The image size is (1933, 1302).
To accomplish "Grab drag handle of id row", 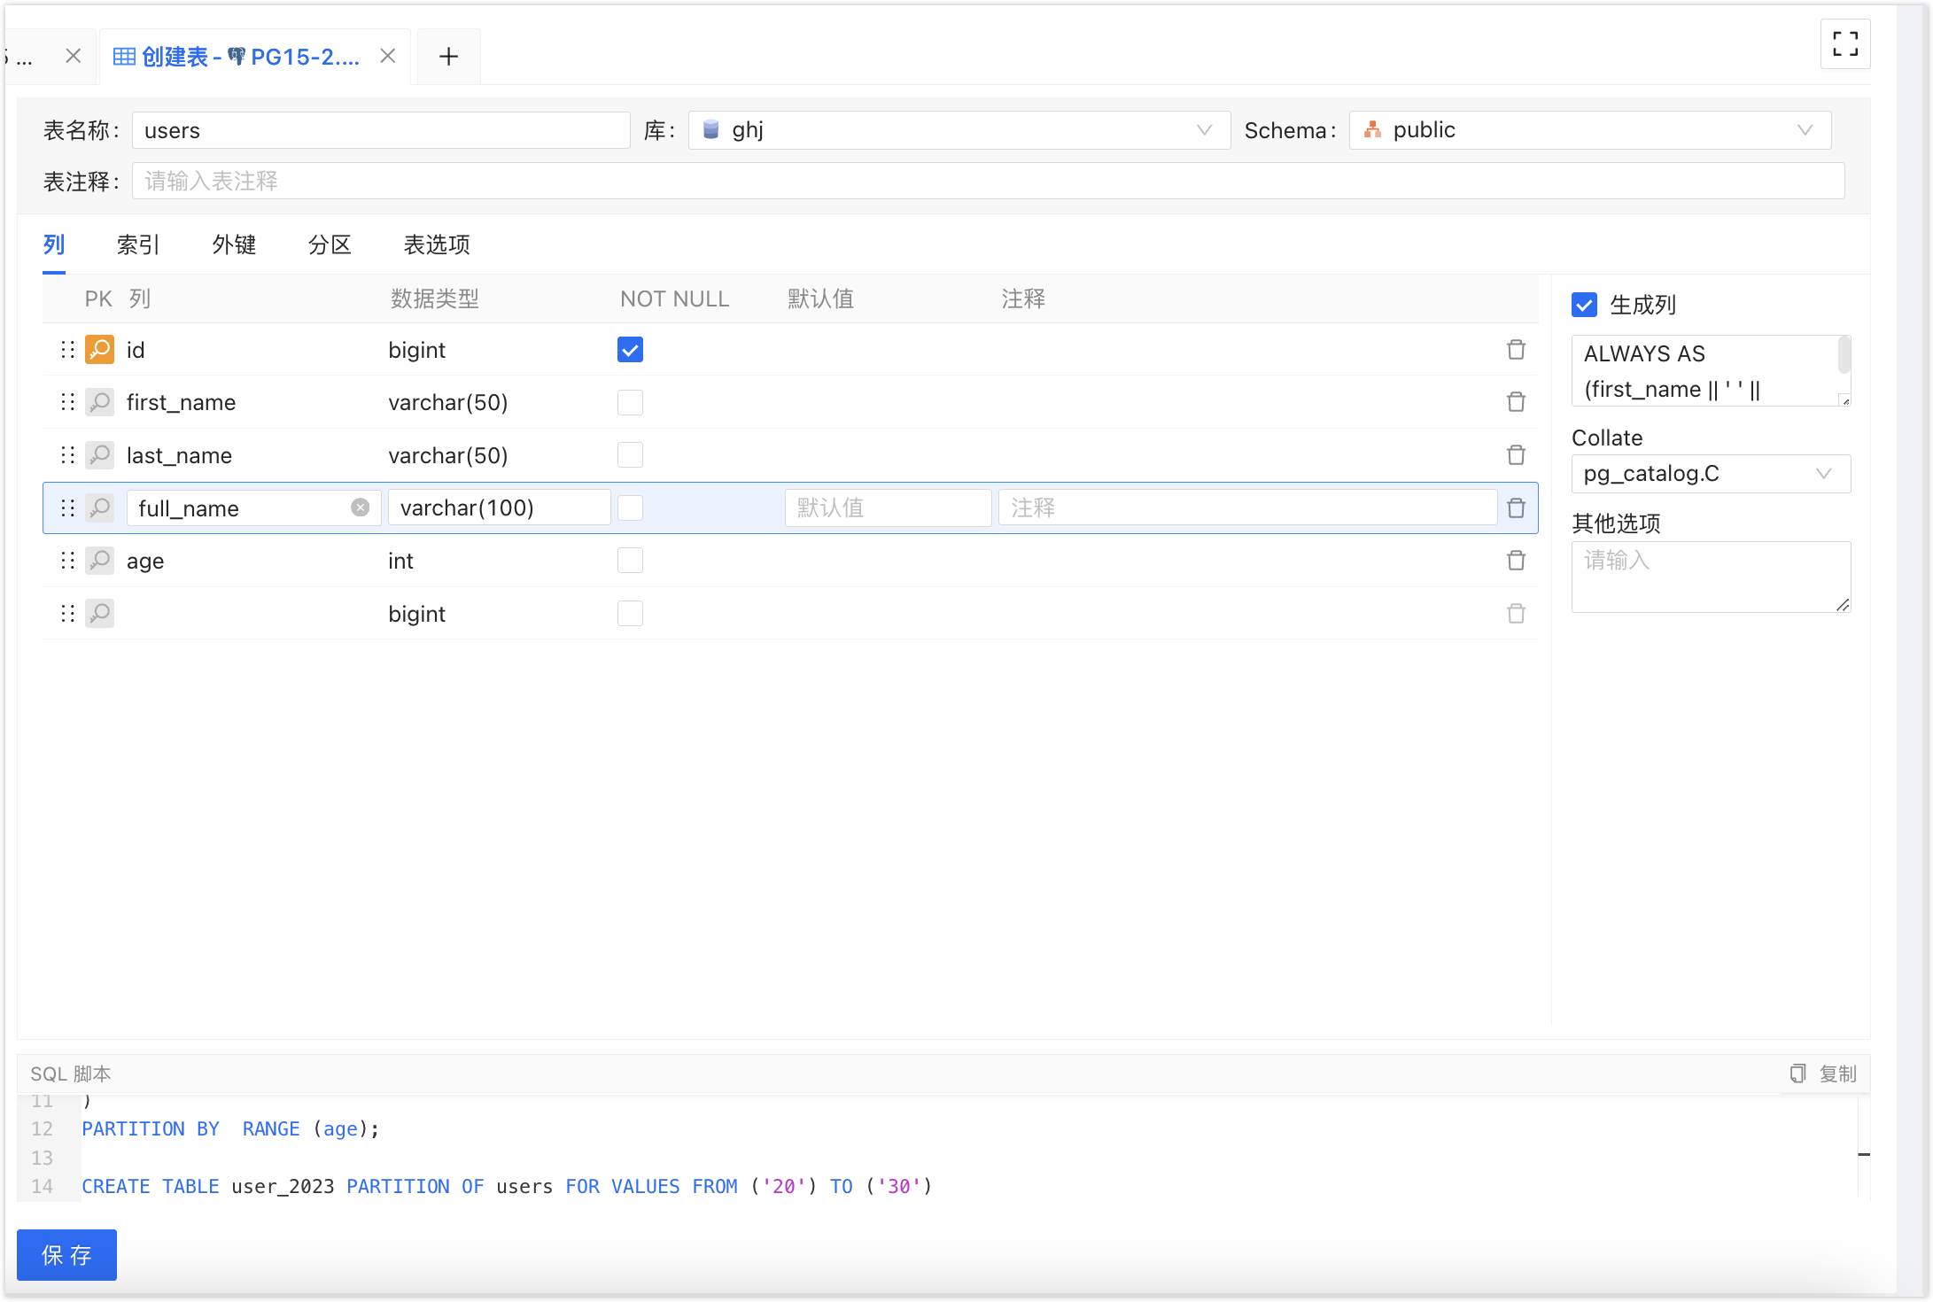I will click(x=67, y=349).
